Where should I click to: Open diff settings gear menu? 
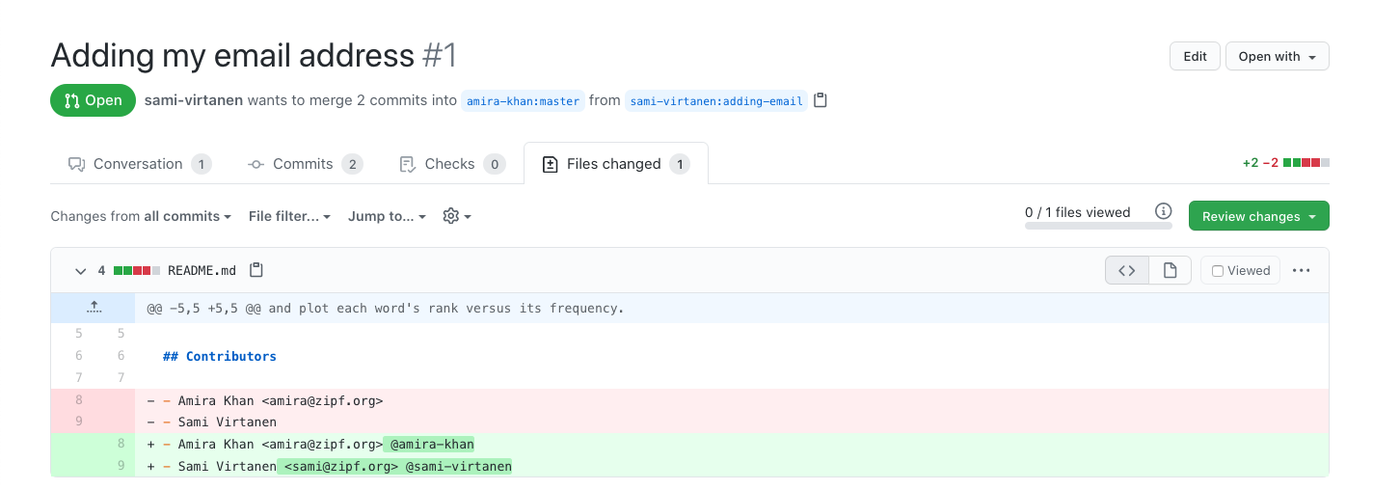tap(456, 216)
